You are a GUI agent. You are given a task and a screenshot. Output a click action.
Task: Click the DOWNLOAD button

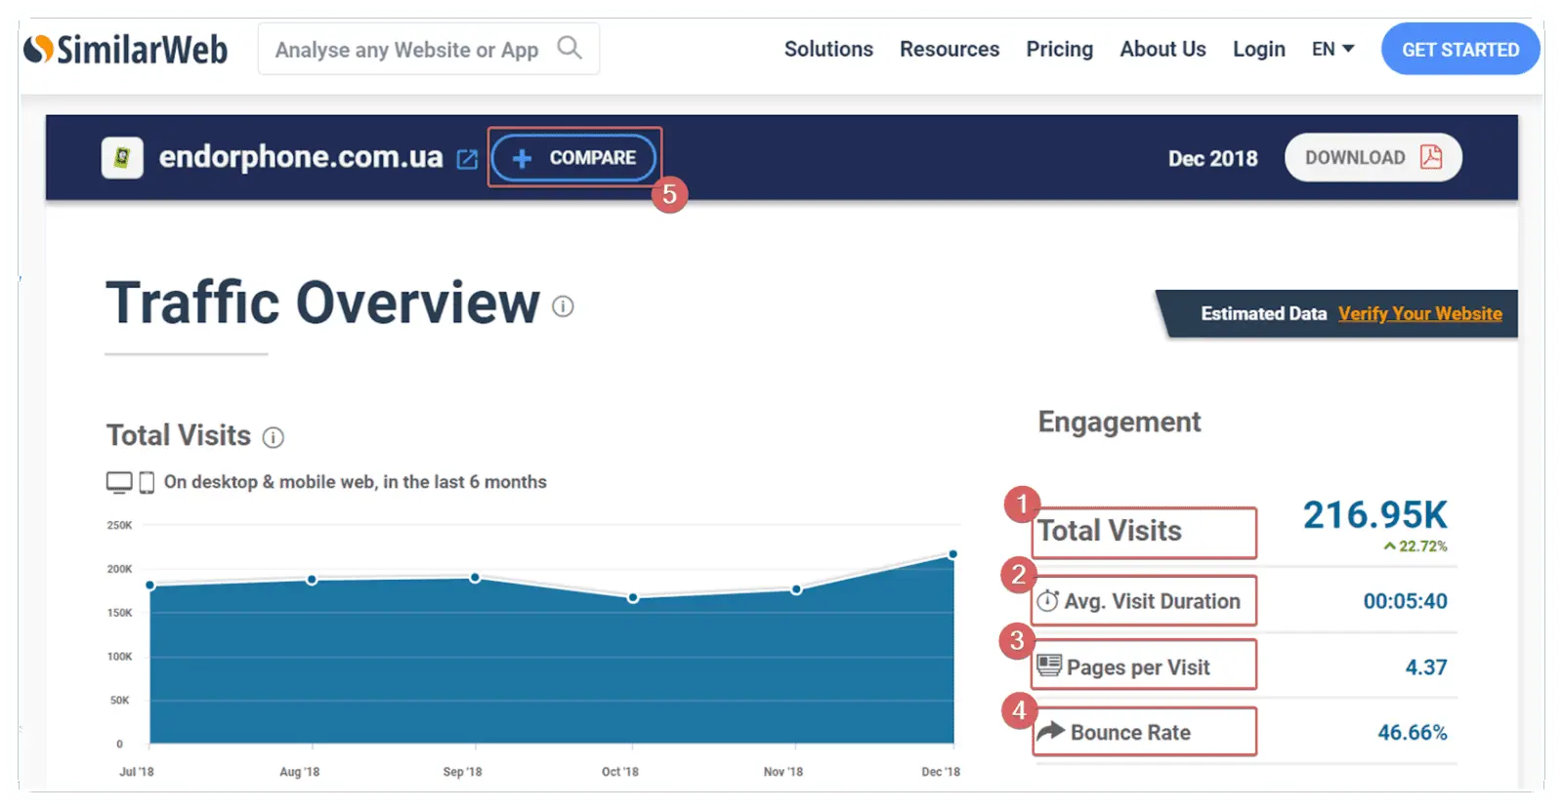coord(1373,157)
